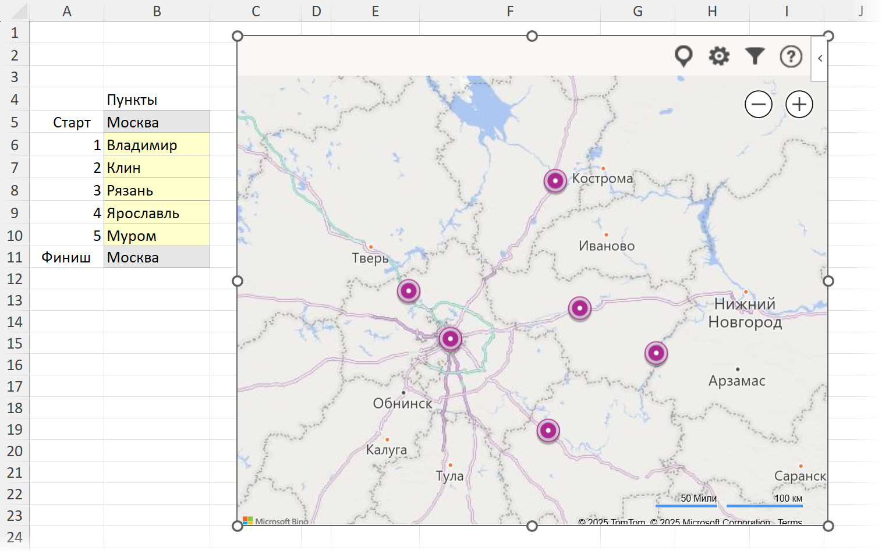Click the help question mark icon

791,56
